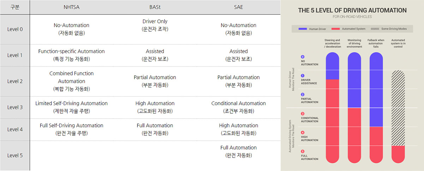This screenshot has height=171, width=424.
Task: Click the level 1 Driver Assistance circle badge
Action: tap(303, 76)
